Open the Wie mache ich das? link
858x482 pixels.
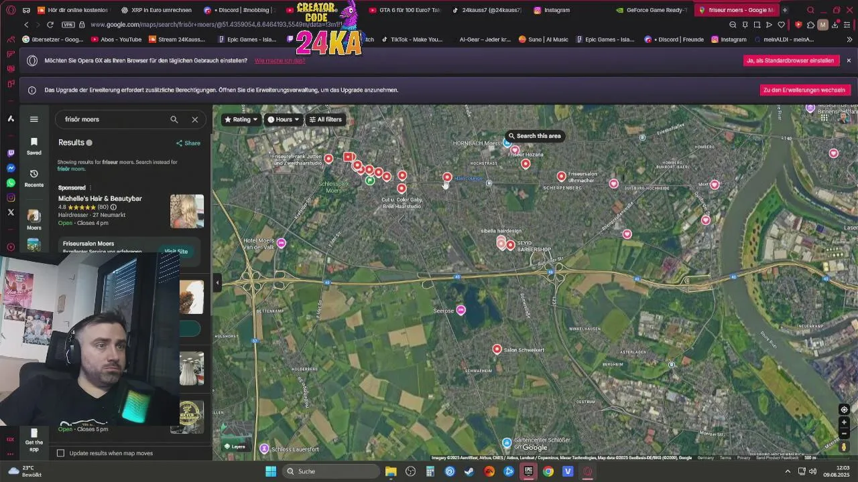click(x=280, y=61)
